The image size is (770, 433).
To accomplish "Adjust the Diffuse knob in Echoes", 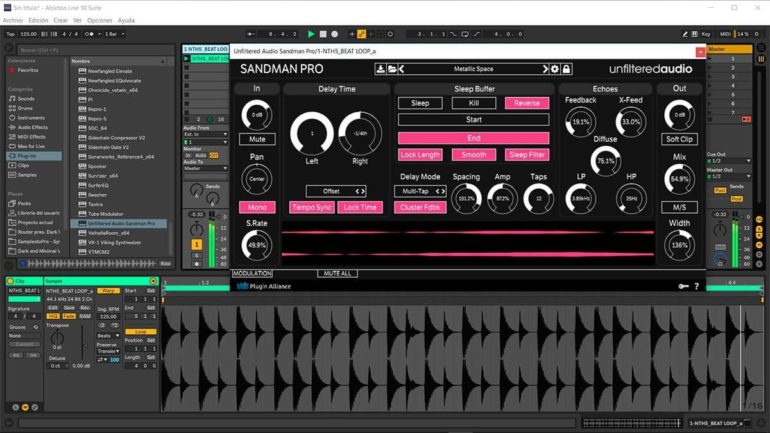I will pos(605,160).
